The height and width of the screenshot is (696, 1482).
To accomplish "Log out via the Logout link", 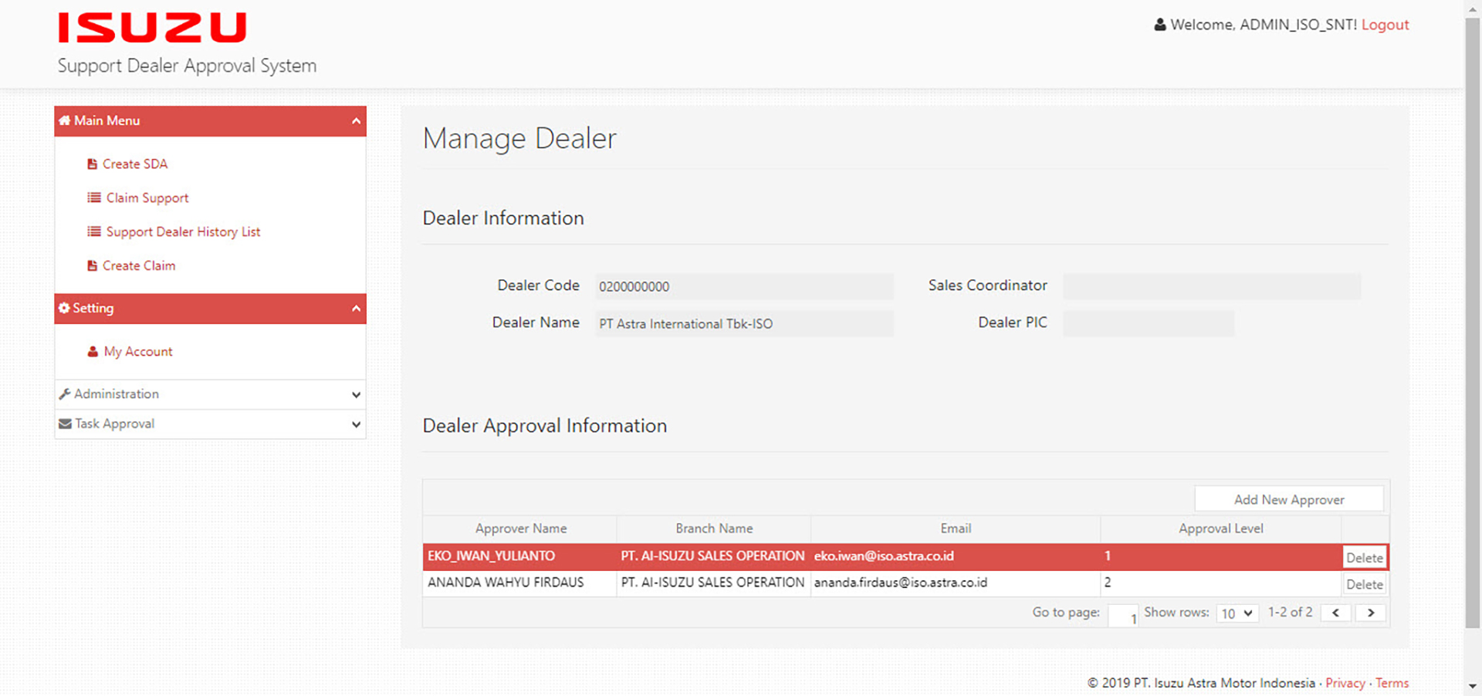I will tap(1385, 25).
